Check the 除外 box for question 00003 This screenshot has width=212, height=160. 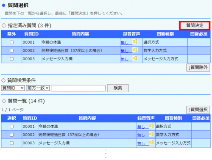point(12,59)
